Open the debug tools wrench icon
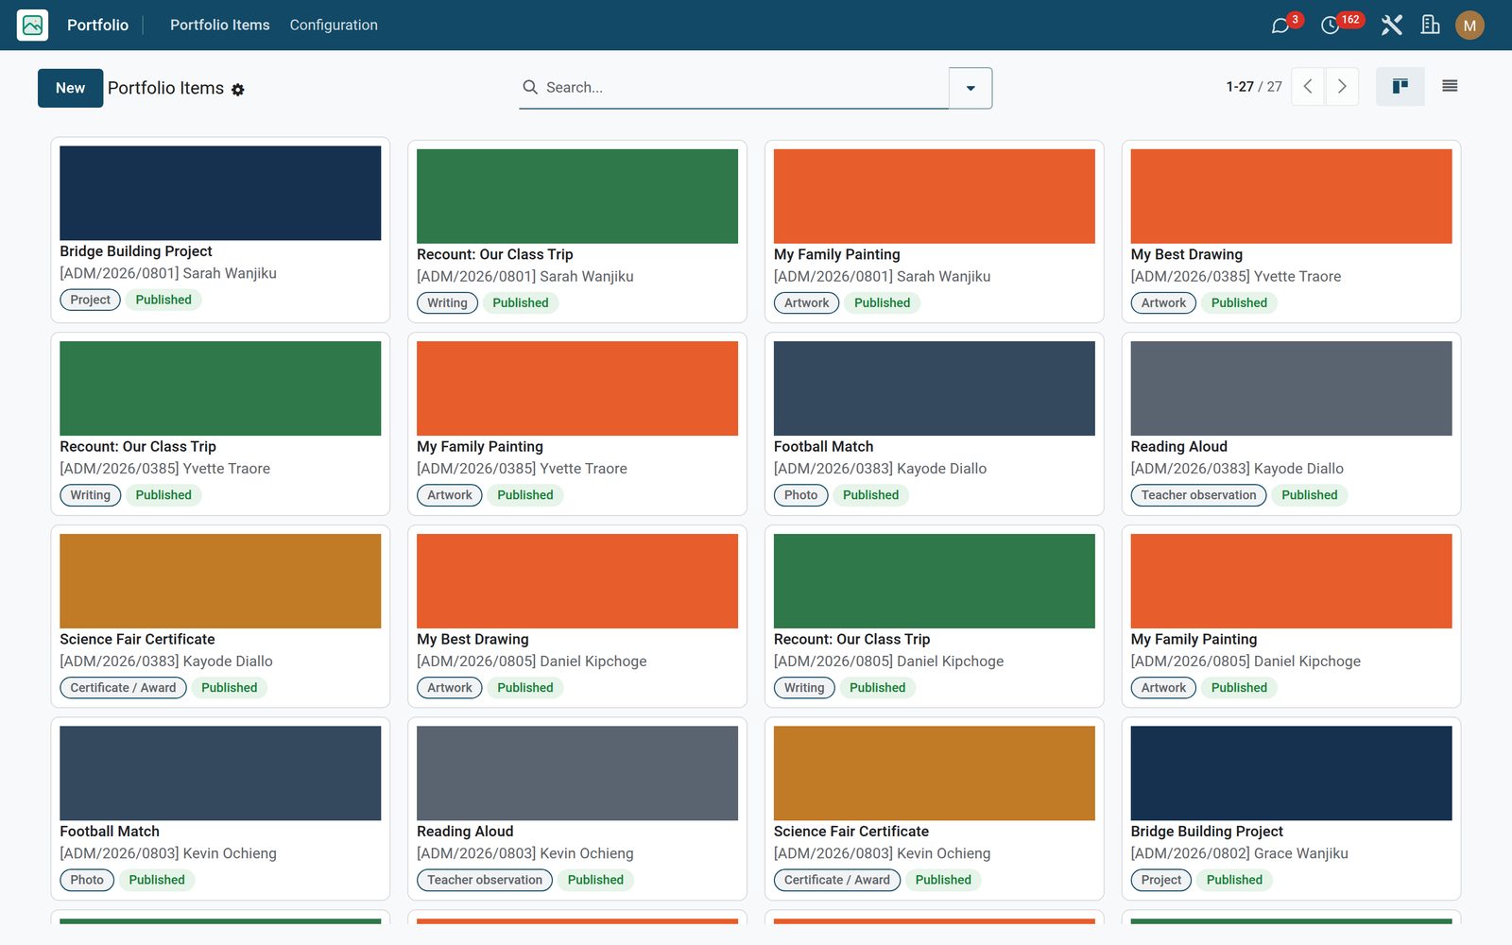This screenshot has height=945, width=1512. coord(1391,26)
